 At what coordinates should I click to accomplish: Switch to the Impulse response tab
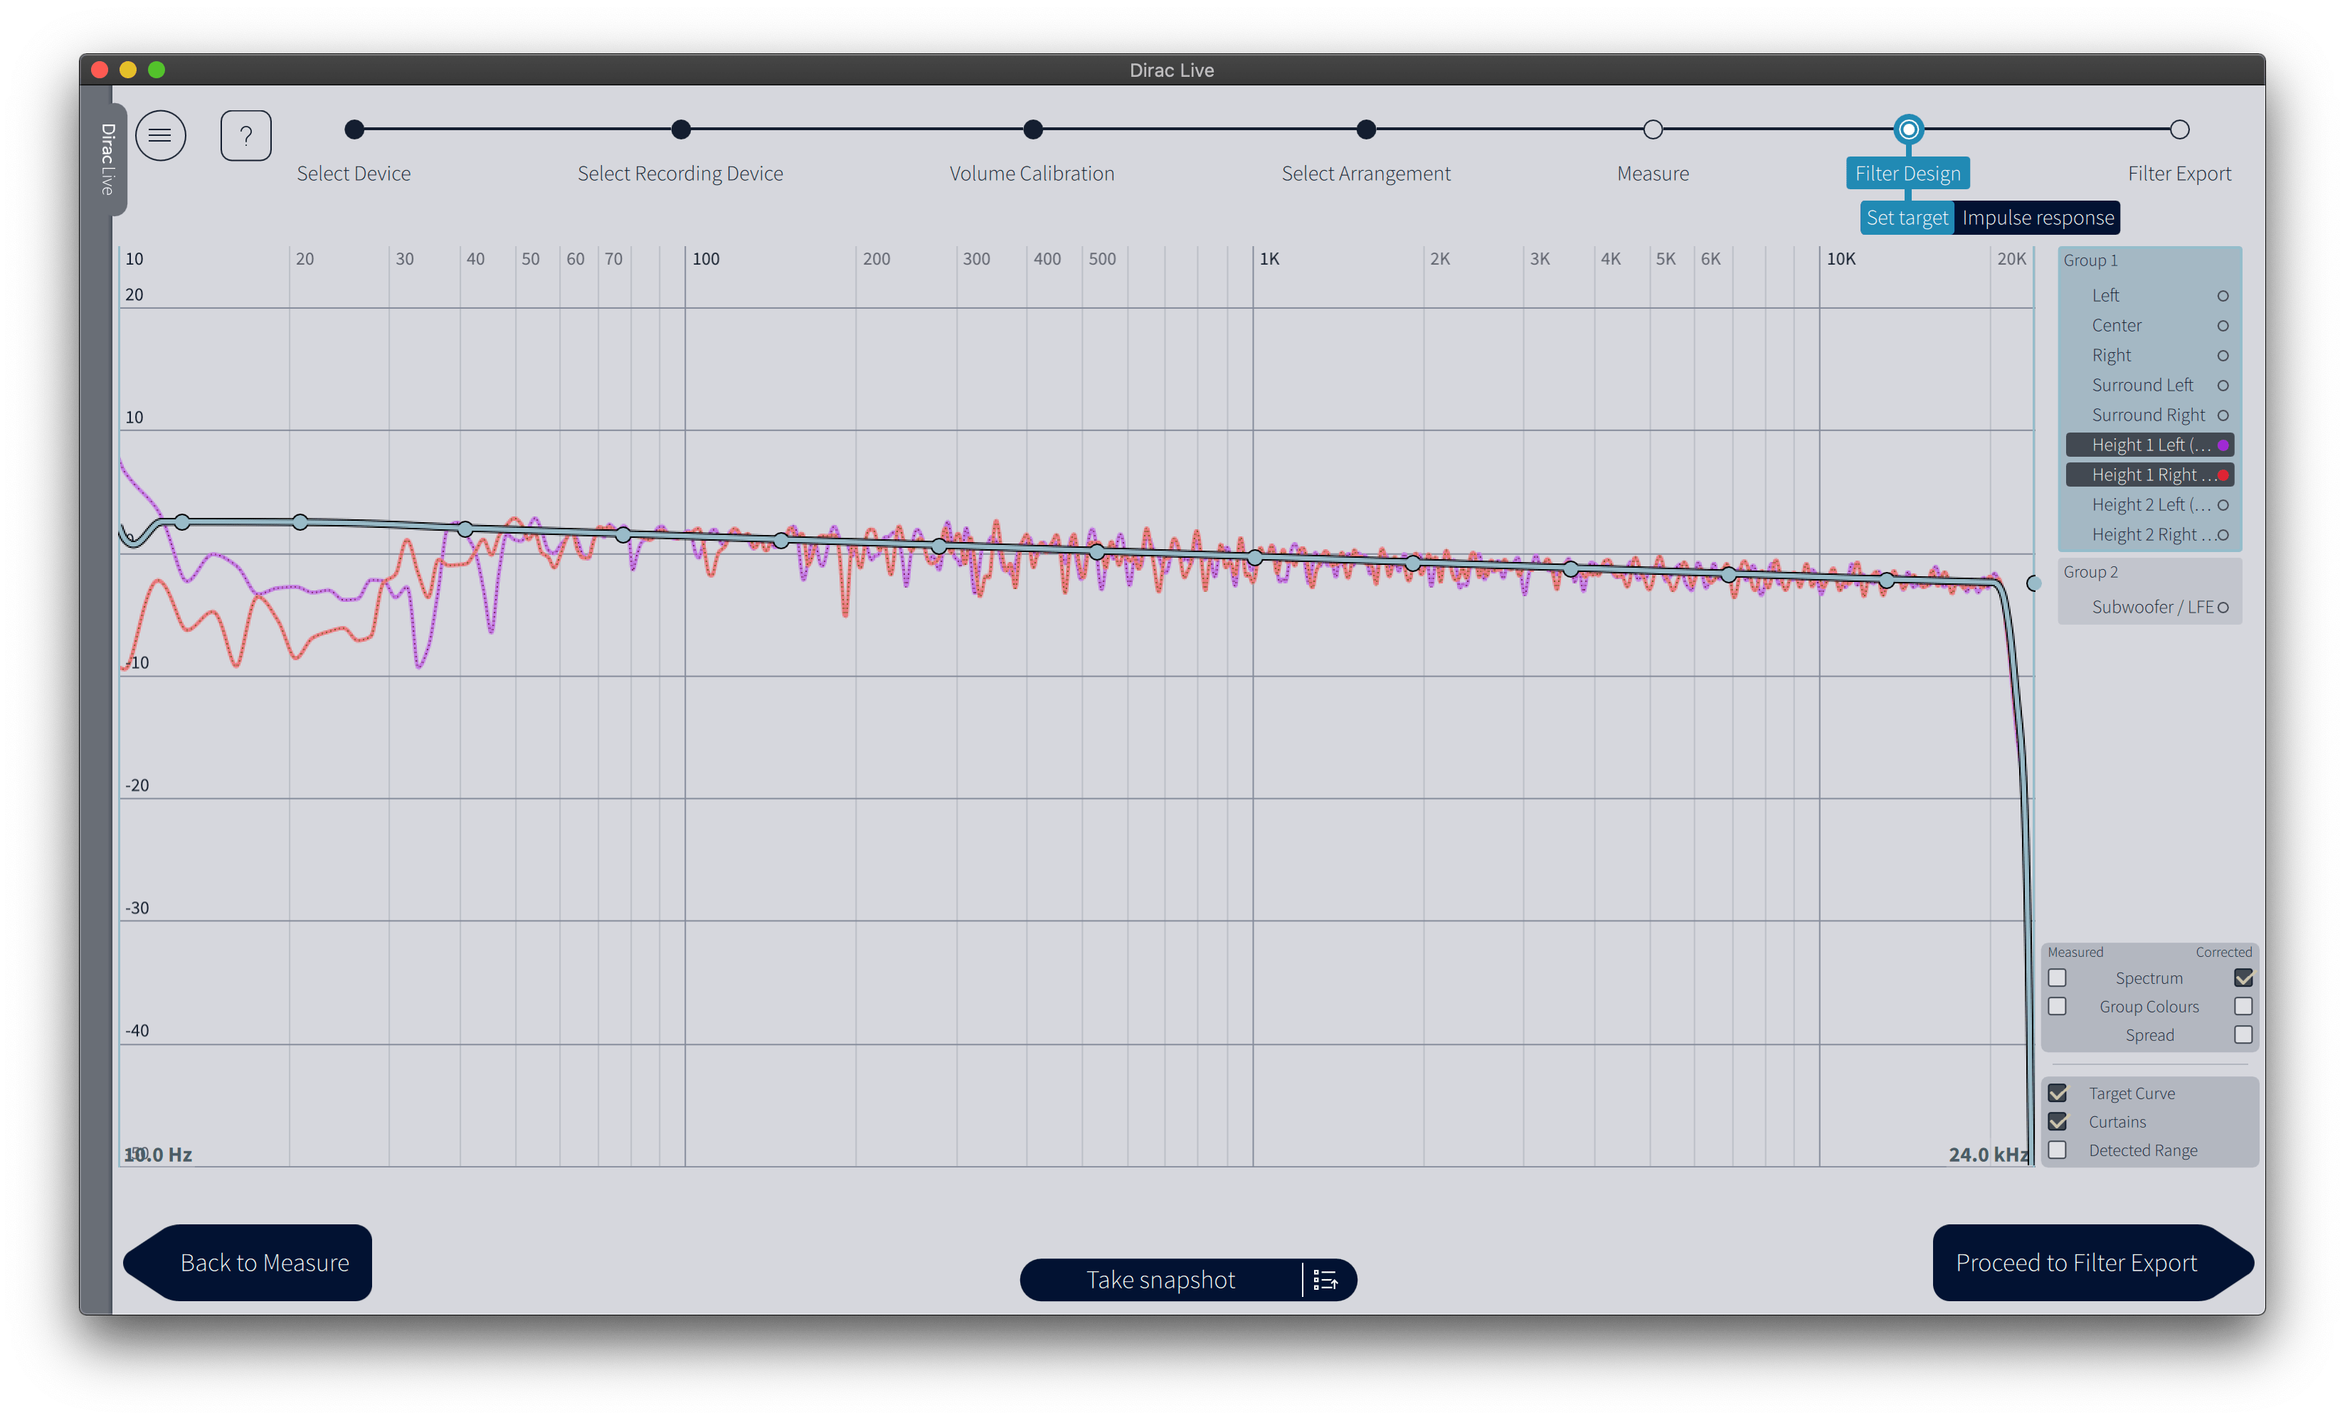pyautogui.click(x=2038, y=218)
